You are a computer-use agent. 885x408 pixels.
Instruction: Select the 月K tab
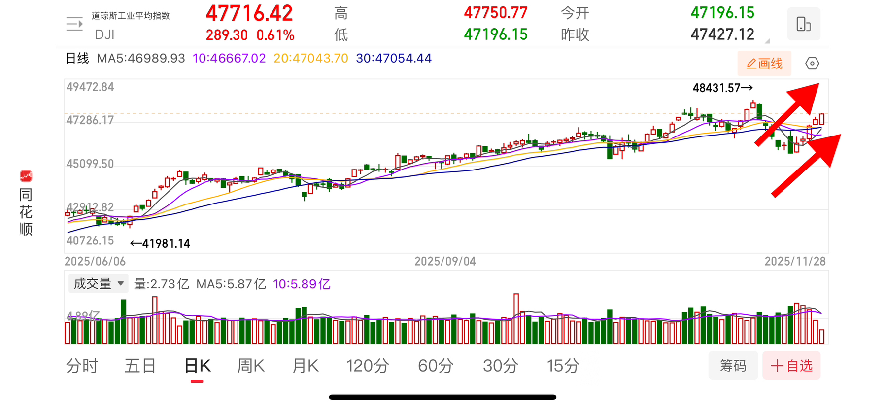coord(306,366)
